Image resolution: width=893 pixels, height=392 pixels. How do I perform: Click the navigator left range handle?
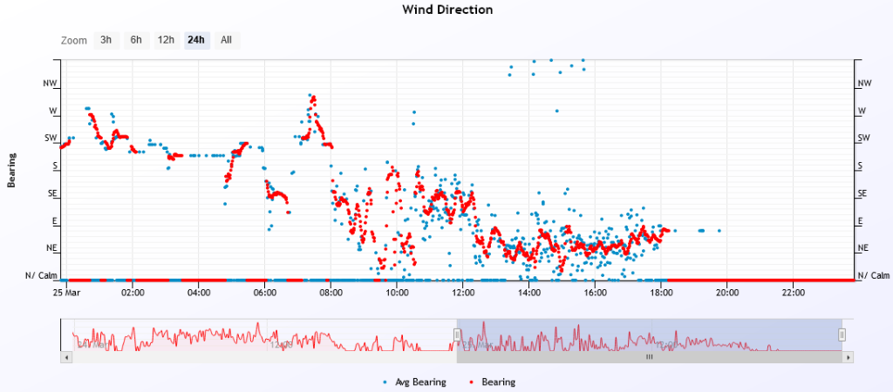(x=457, y=335)
